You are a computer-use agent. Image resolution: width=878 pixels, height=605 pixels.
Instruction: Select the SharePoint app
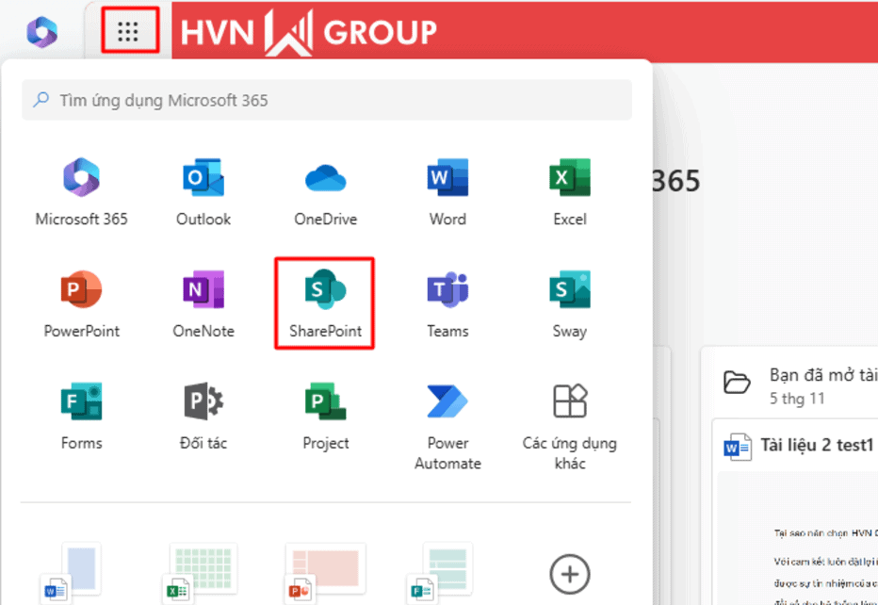(325, 303)
